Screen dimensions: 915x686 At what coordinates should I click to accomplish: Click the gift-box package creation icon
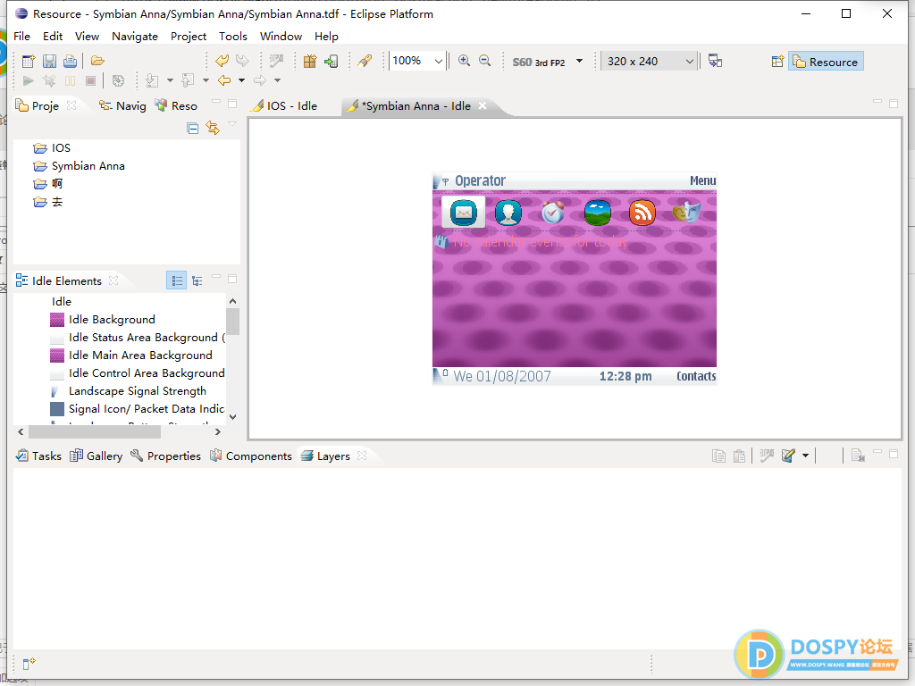[310, 61]
